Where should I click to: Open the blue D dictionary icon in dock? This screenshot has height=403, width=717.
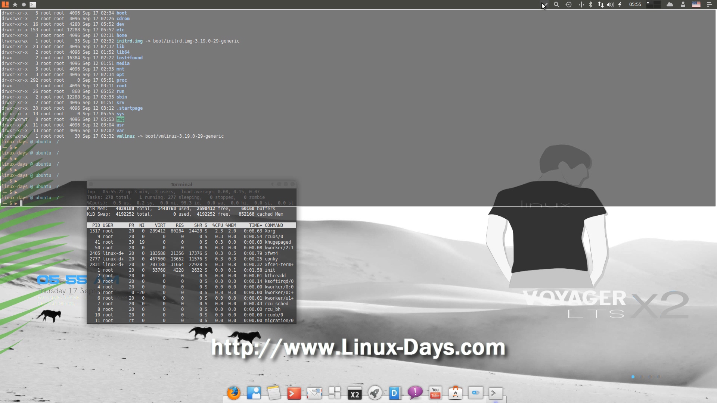[x=395, y=393]
